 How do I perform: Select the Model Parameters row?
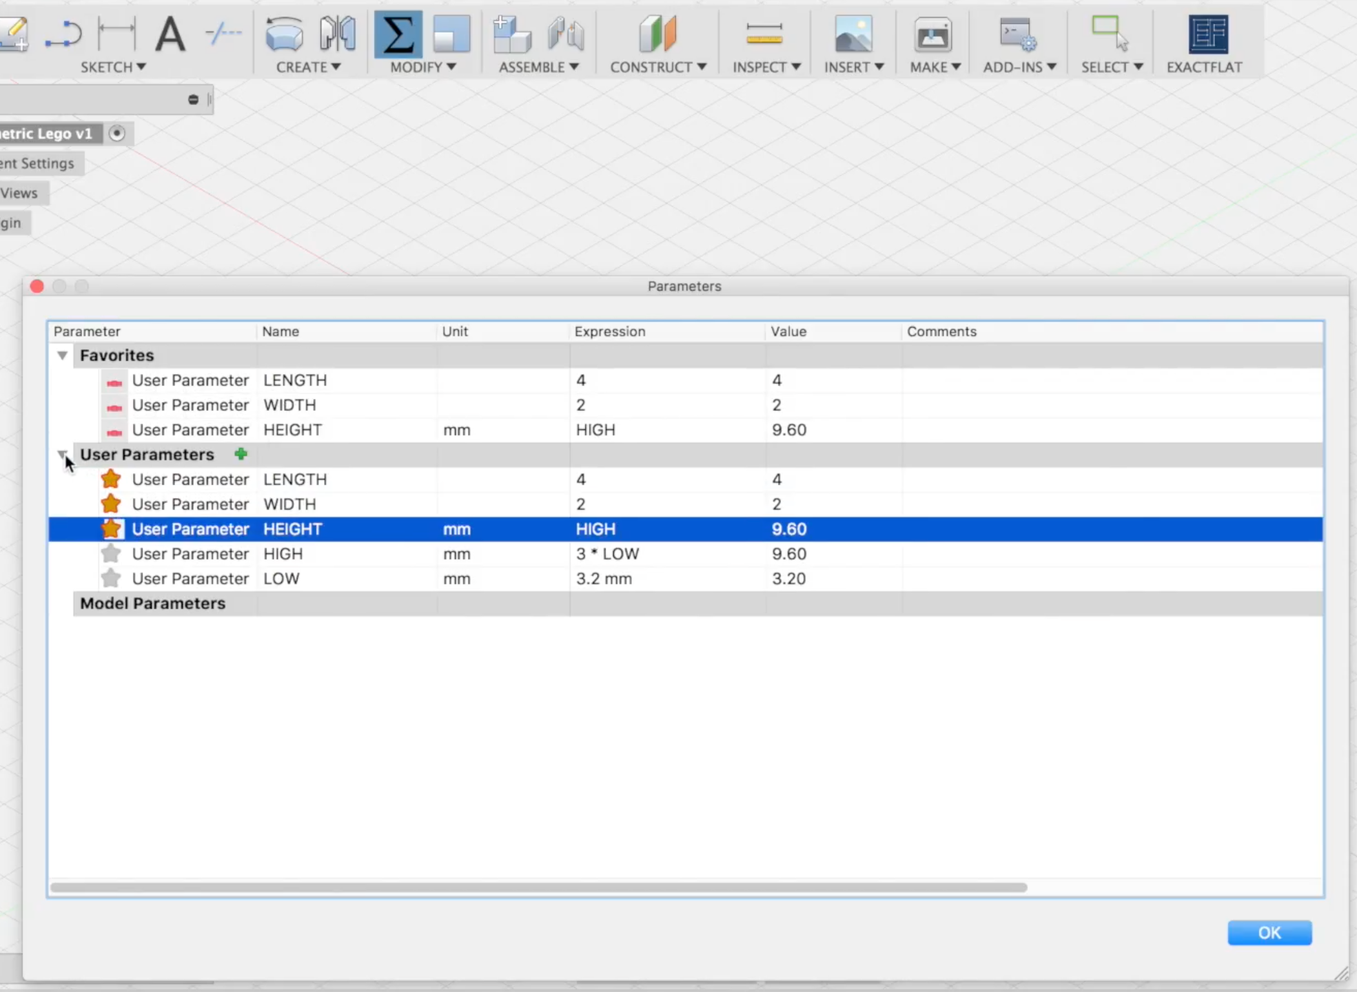tap(153, 603)
